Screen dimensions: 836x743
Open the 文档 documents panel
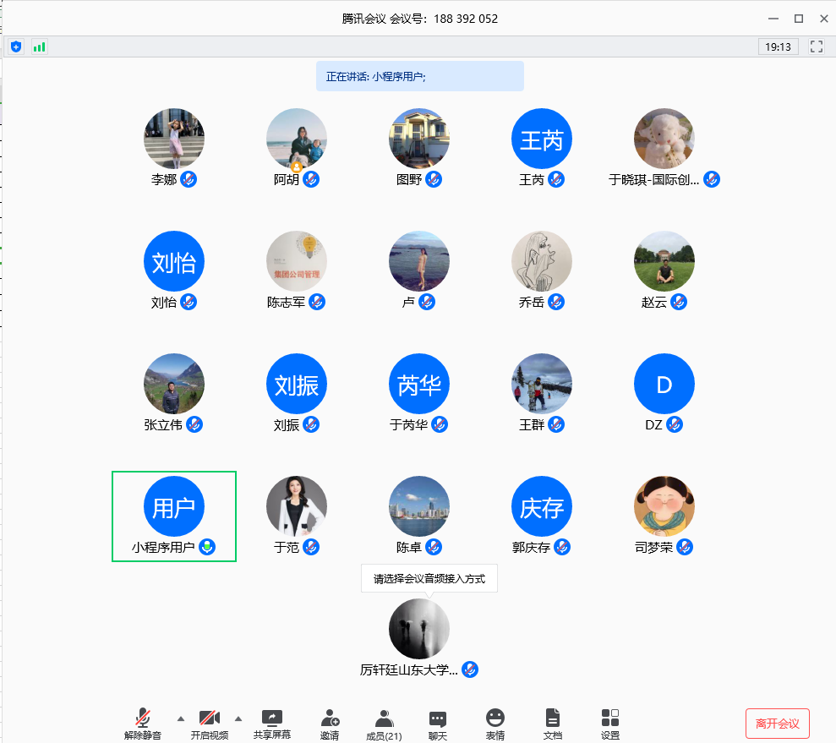(x=552, y=724)
